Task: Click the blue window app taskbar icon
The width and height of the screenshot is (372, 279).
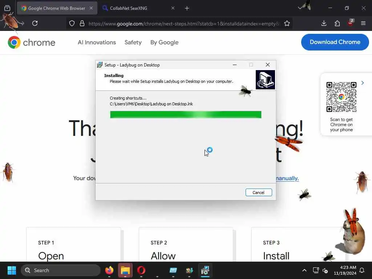Action: pyautogui.click(x=173, y=270)
